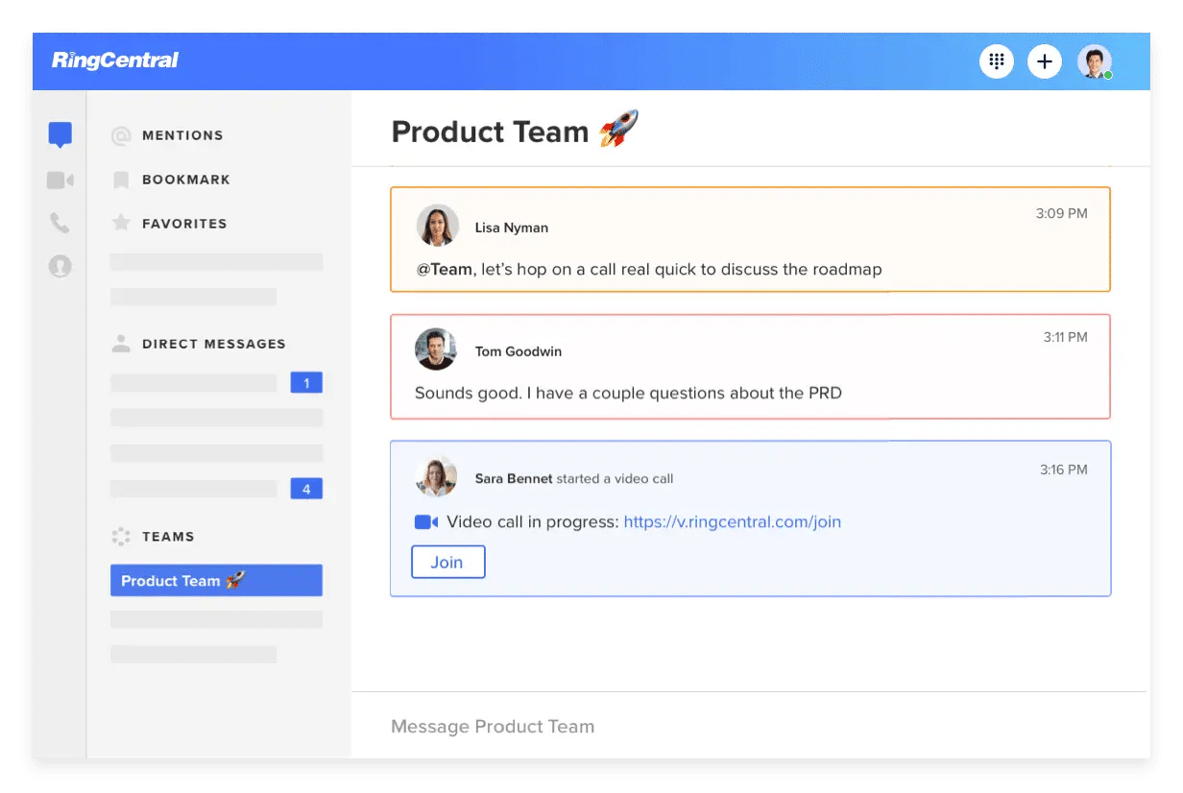Open the dialpad icon in header
1183x793 pixels.
[x=996, y=61]
